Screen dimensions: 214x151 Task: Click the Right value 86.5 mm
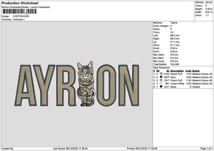(x=175, y=39)
